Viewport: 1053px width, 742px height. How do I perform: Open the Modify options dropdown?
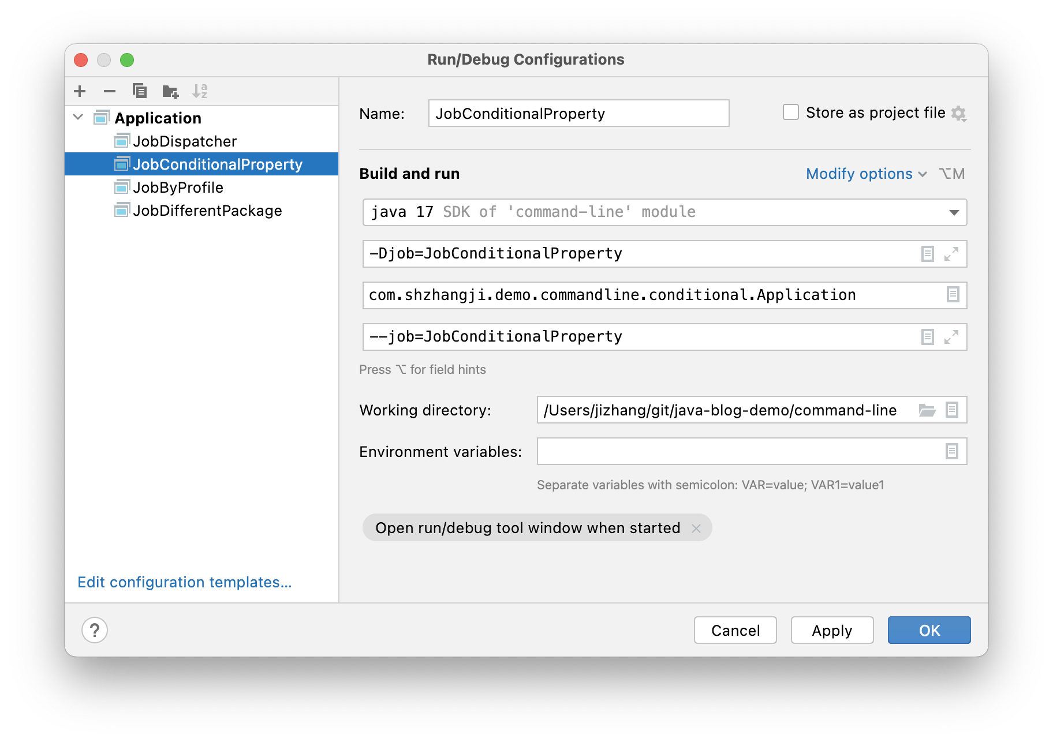[x=866, y=174]
